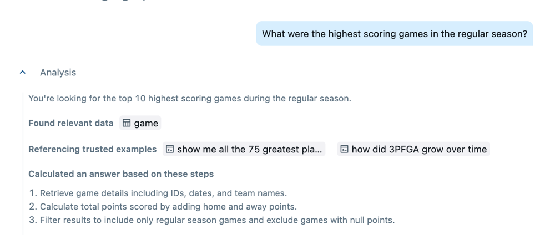Click the 'Found relevant data' label
This screenshot has height=250, width=555.
pyautogui.click(x=70, y=123)
